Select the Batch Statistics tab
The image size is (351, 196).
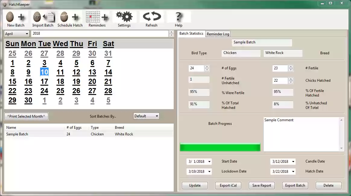pos(191,33)
